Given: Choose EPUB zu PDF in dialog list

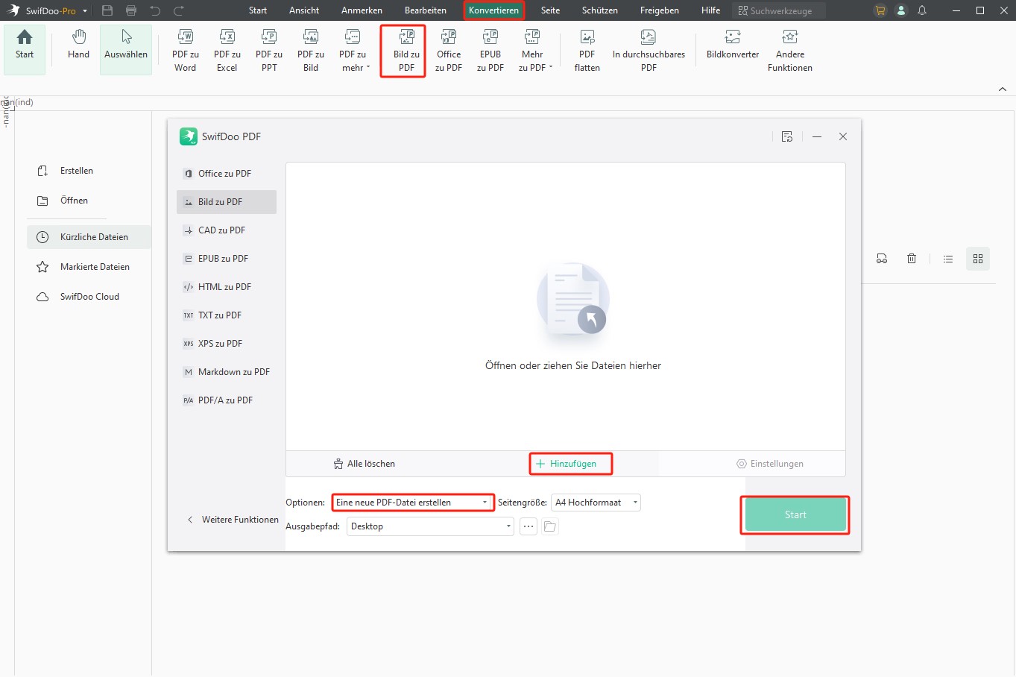Looking at the screenshot, I should pyautogui.click(x=227, y=259).
